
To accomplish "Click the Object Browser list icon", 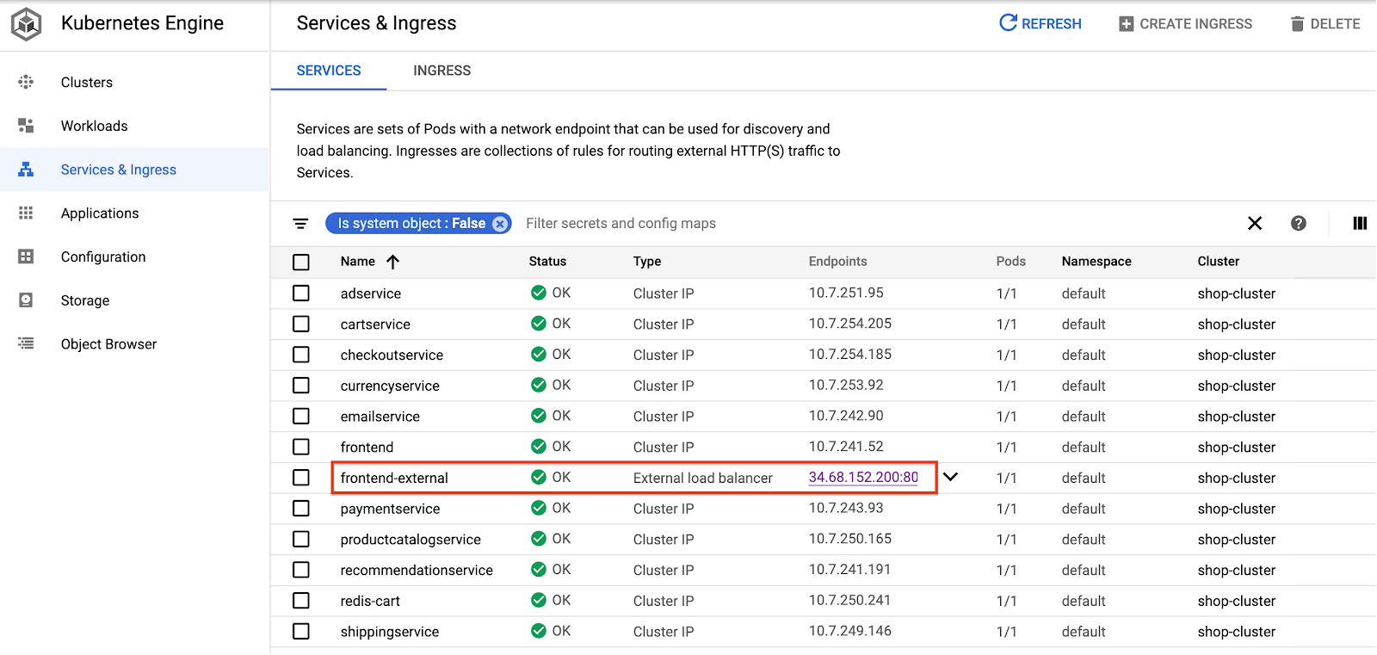I will coord(26,343).
